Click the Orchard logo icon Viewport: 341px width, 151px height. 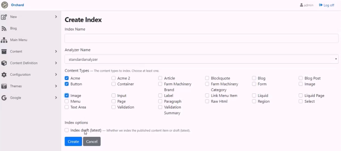[x=5, y=5]
